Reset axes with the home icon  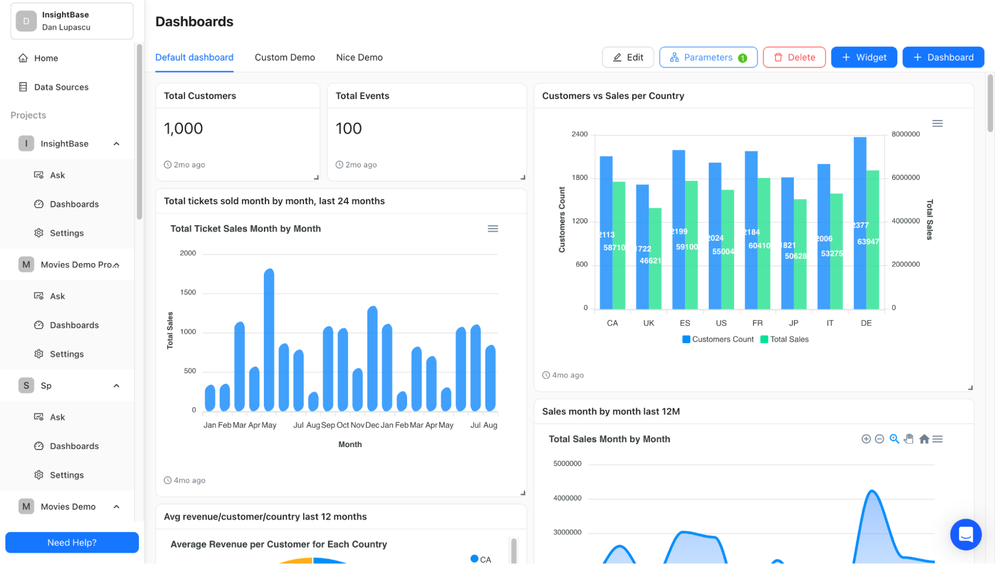(924, 439)
